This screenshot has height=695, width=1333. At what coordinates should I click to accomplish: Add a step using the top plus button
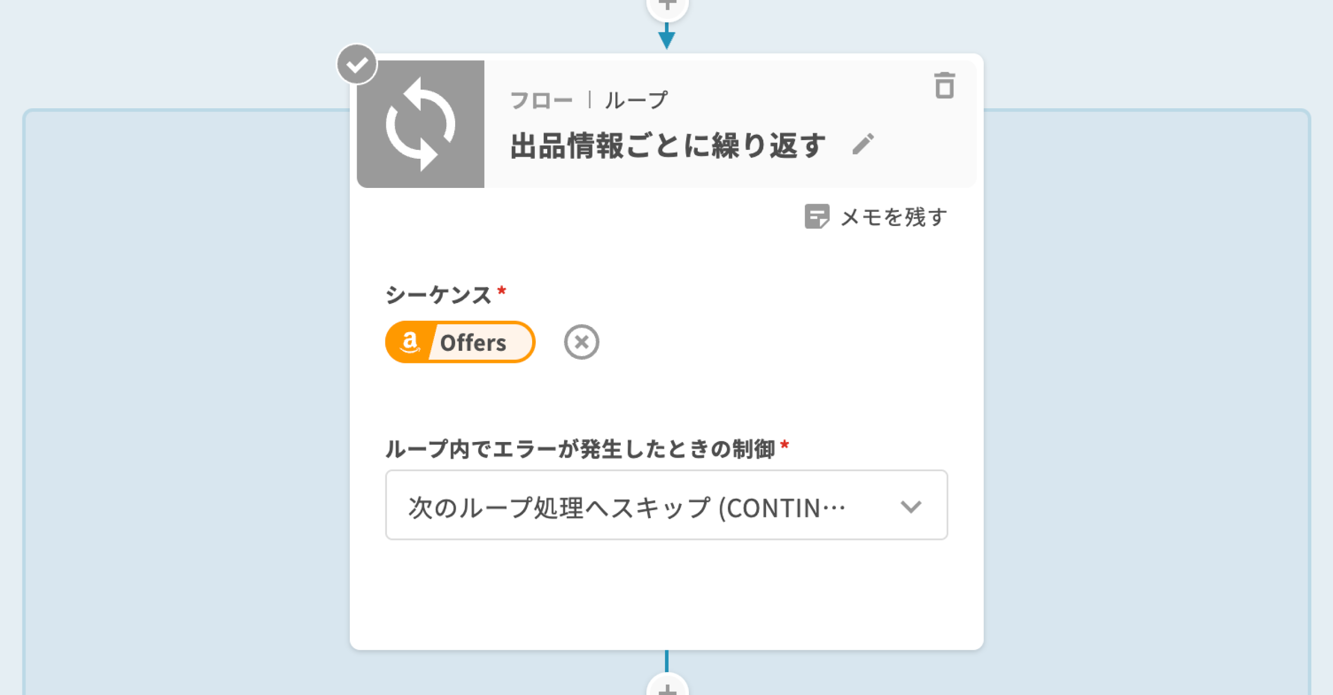coord(667,6)
